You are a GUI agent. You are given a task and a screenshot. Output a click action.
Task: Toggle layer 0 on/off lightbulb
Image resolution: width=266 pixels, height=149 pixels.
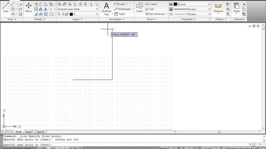[59, 14]
